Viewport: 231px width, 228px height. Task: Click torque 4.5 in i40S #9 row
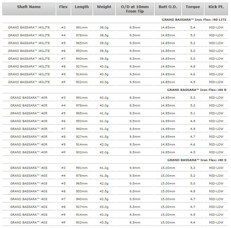(193, 215)
